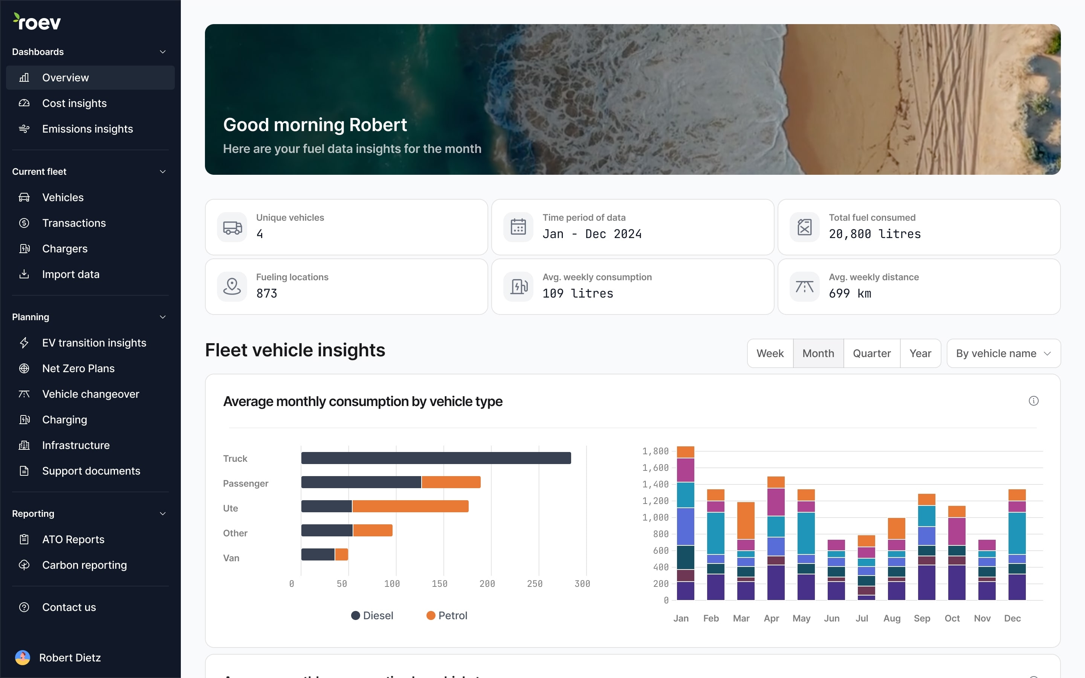The height and width of the screenshot is (678, 1085).
Task: Click the vehicle/truck icon in sidebar
Action: pos(24,197)
